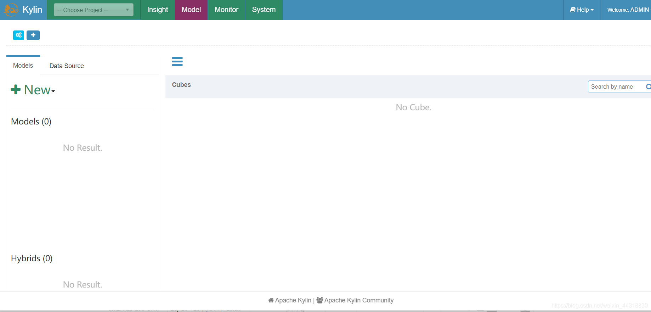651x312 pixels.
Task: Switch to the Models tab
Action: [23, 66]
